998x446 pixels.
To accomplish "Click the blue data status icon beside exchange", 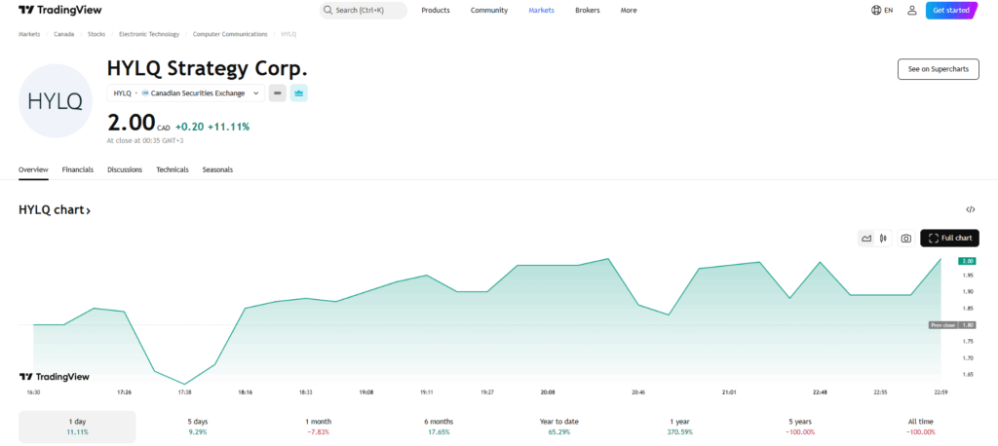I will click(x=299, y=93).
